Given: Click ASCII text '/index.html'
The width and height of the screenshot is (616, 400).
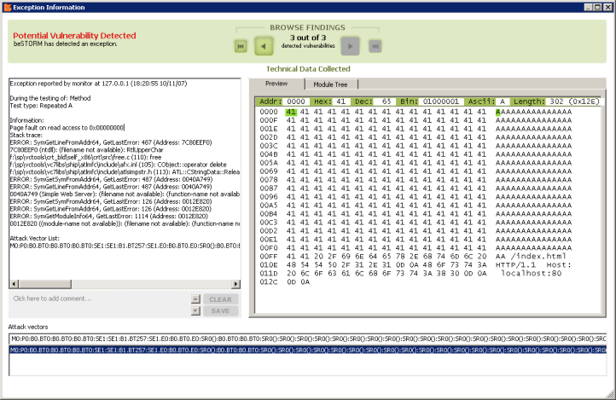Looking at the screenshot, I should (x=538, y=257).
